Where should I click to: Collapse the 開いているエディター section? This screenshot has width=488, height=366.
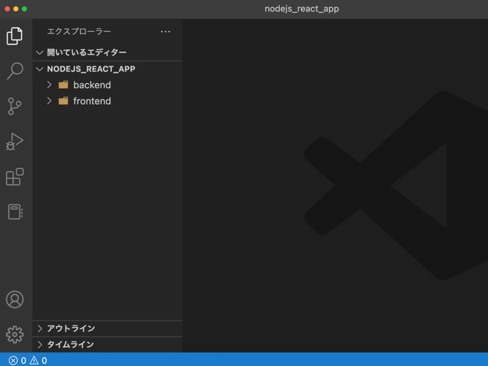[39, 52]
